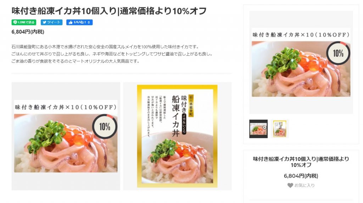Open the gold-framed 船凍イカ丼 image
The height and width of the screenshot is (203, 363).
coord(177,136)
